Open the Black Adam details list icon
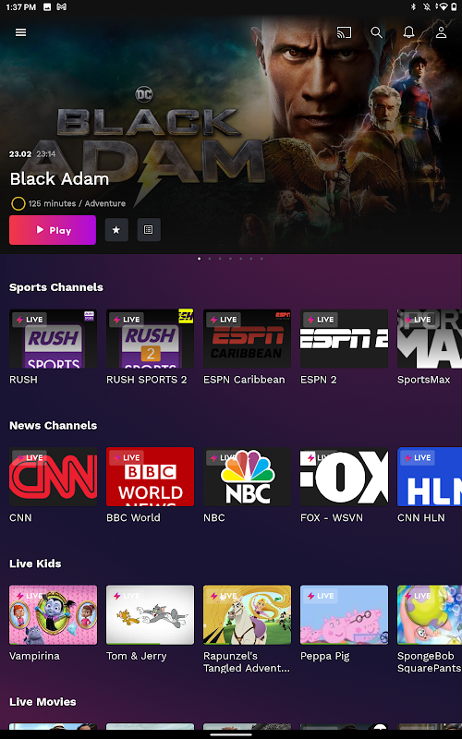Screen dimensions: 462x739 (x=149, y=230)
